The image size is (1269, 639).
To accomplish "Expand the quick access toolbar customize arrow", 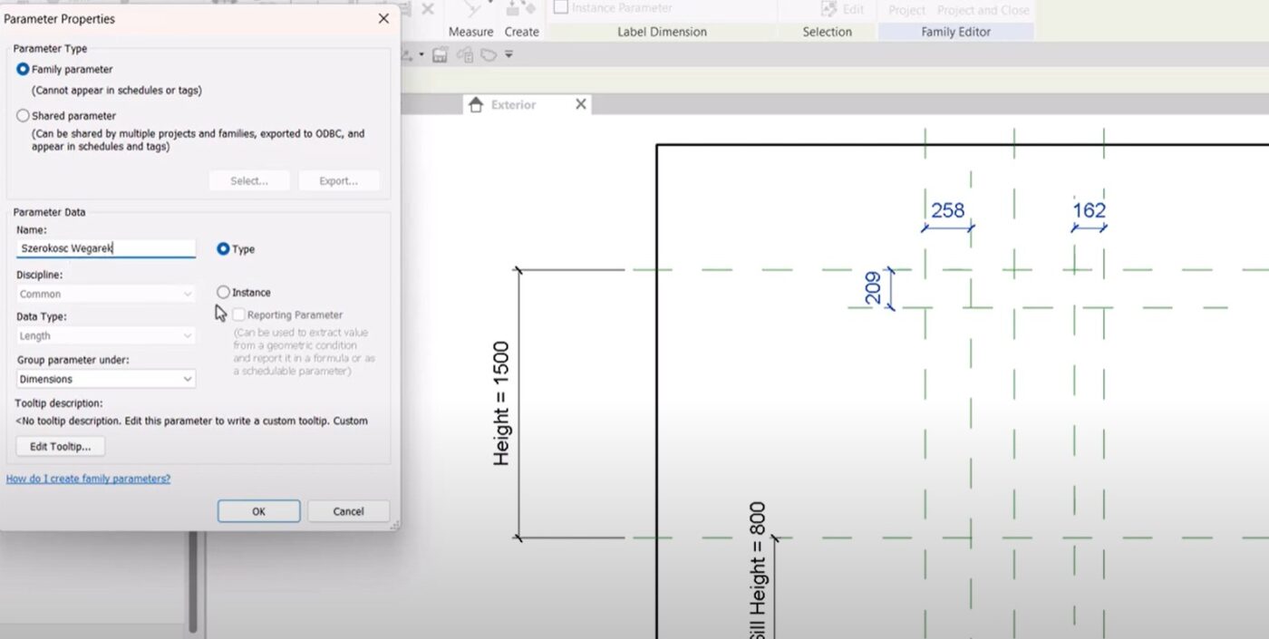I will (x=509, y=55).
